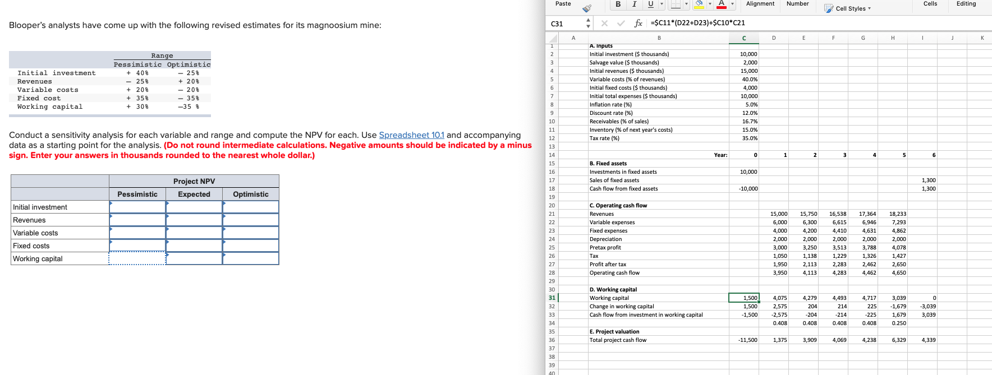Click the Paste button
This screenshot has width=992, height=375.
563,4
